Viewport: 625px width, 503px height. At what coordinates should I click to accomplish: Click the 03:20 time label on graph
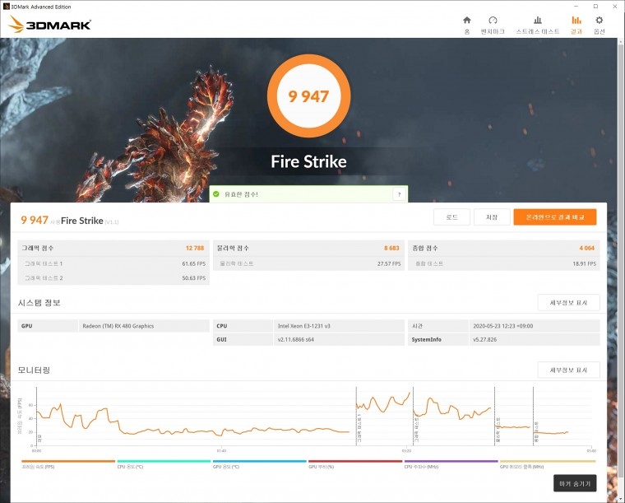click(x=406, y=451)
